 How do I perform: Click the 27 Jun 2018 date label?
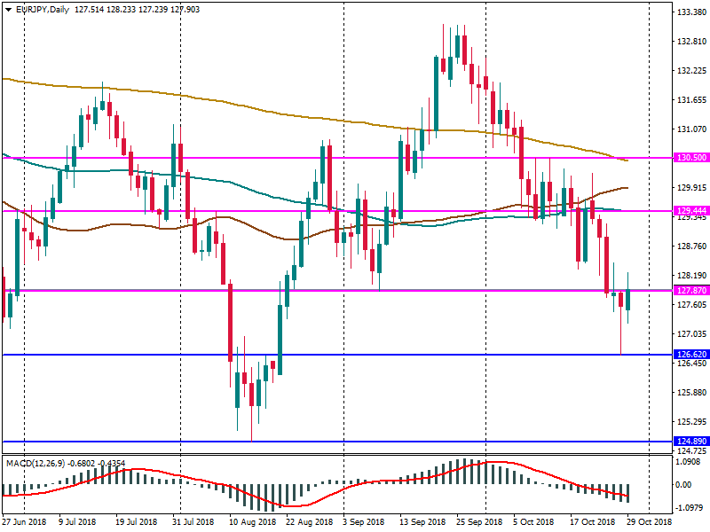pos(25,523)
